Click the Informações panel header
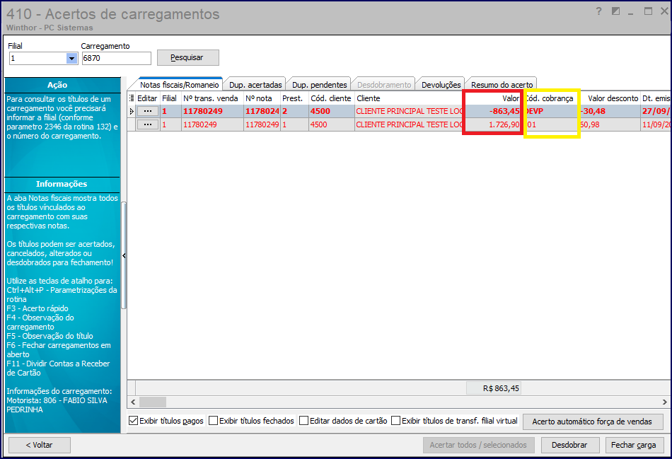Screen dimensions: 672x459 point(62,184)
